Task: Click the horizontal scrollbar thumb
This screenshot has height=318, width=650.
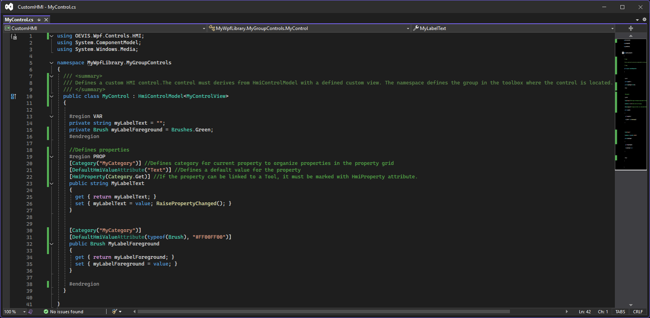Action: coord(324,312)
